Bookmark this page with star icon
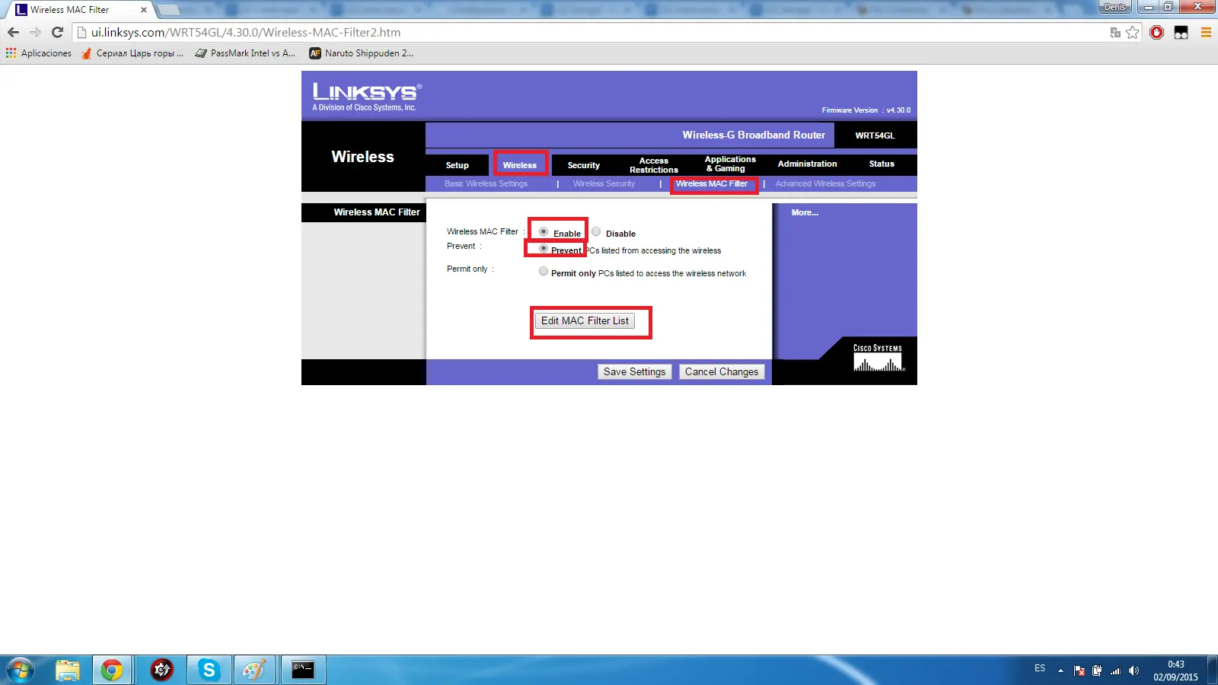The width and height of the screenshot is (1218, 685). (1133, 33)
